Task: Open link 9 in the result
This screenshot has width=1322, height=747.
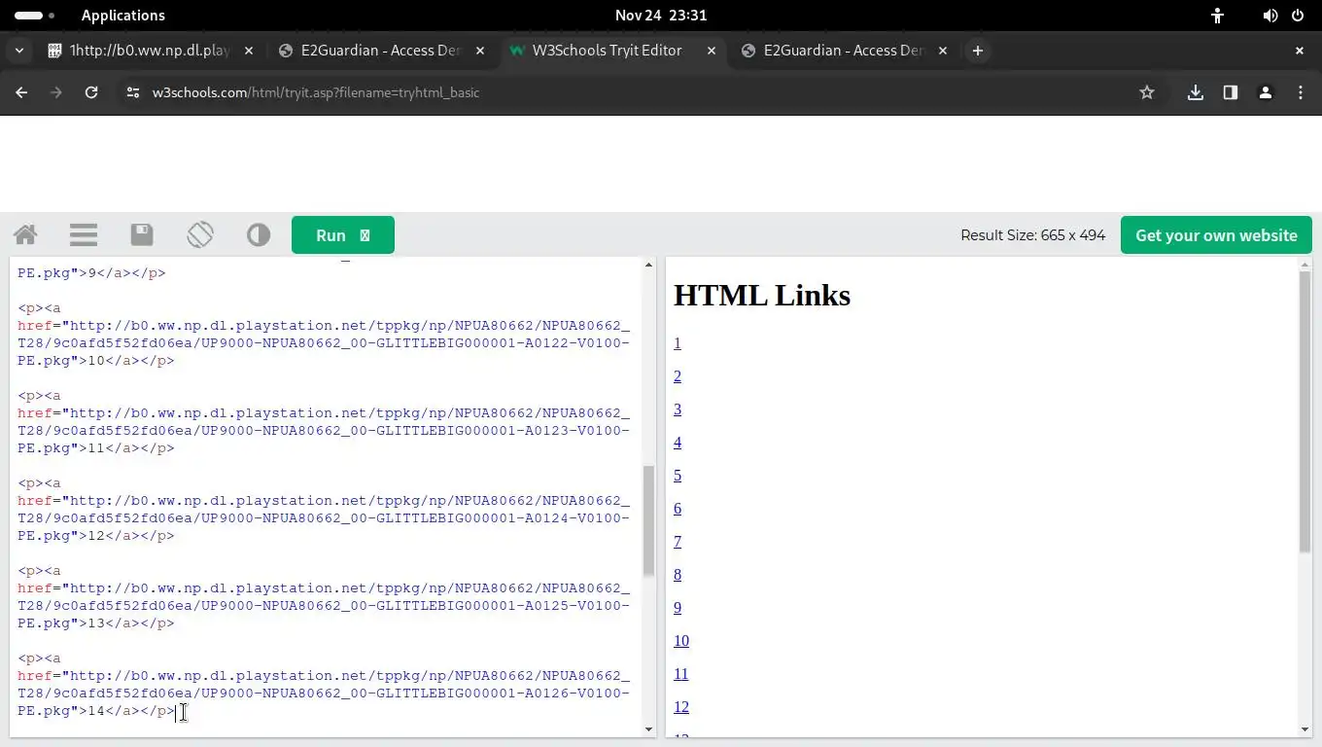Action: click(678, 608)
